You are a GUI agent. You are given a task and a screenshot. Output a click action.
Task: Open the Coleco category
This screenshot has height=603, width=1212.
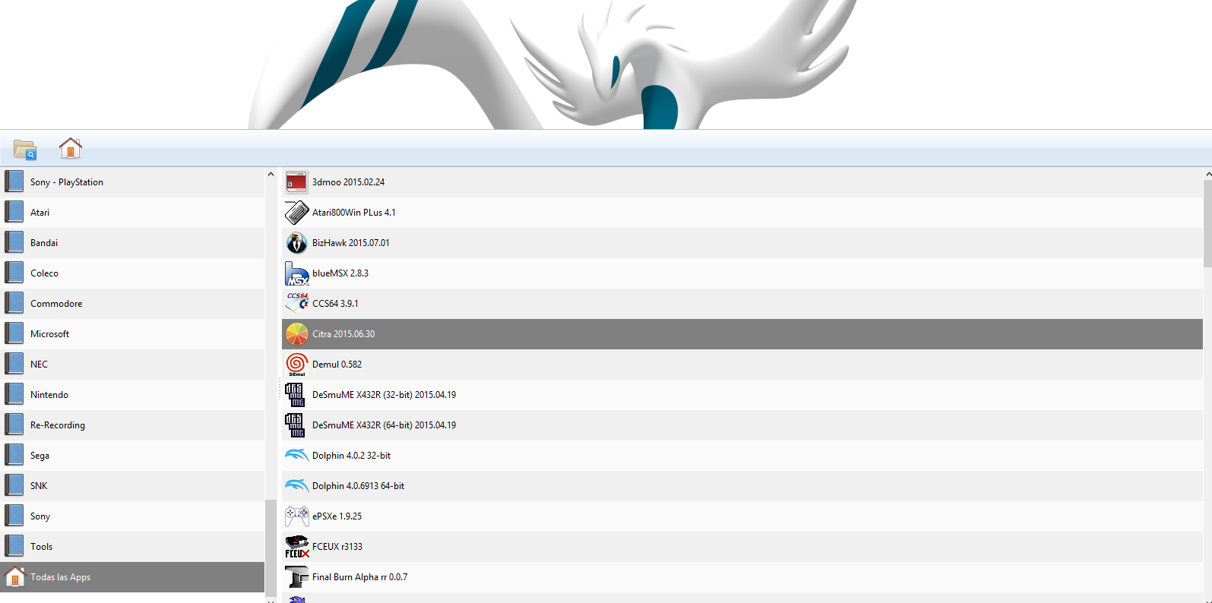(132, 273)
